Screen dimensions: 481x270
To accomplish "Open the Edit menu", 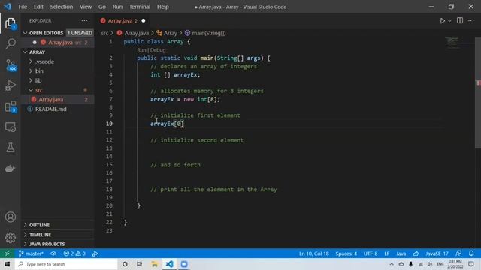I will pyautogui.click(x=38, y=7).
